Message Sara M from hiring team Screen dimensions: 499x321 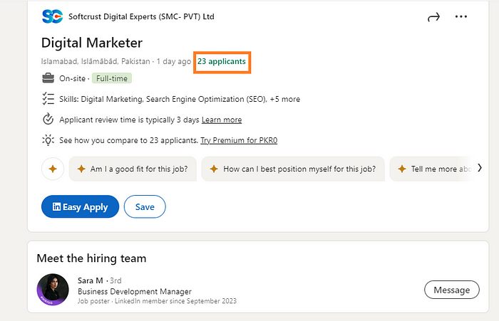451,290
